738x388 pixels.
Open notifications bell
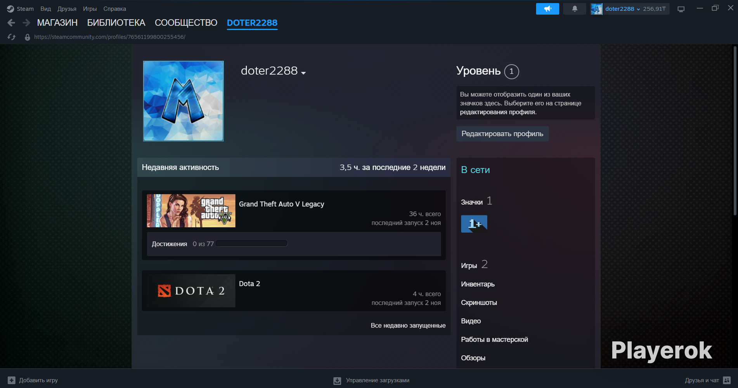[x=575, y=9]
